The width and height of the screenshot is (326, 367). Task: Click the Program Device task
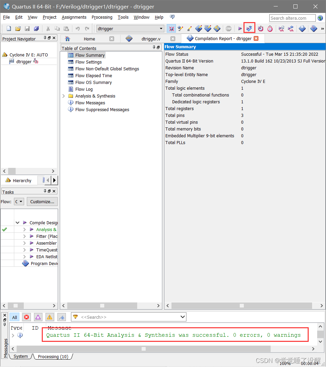[x=44, y=264]
